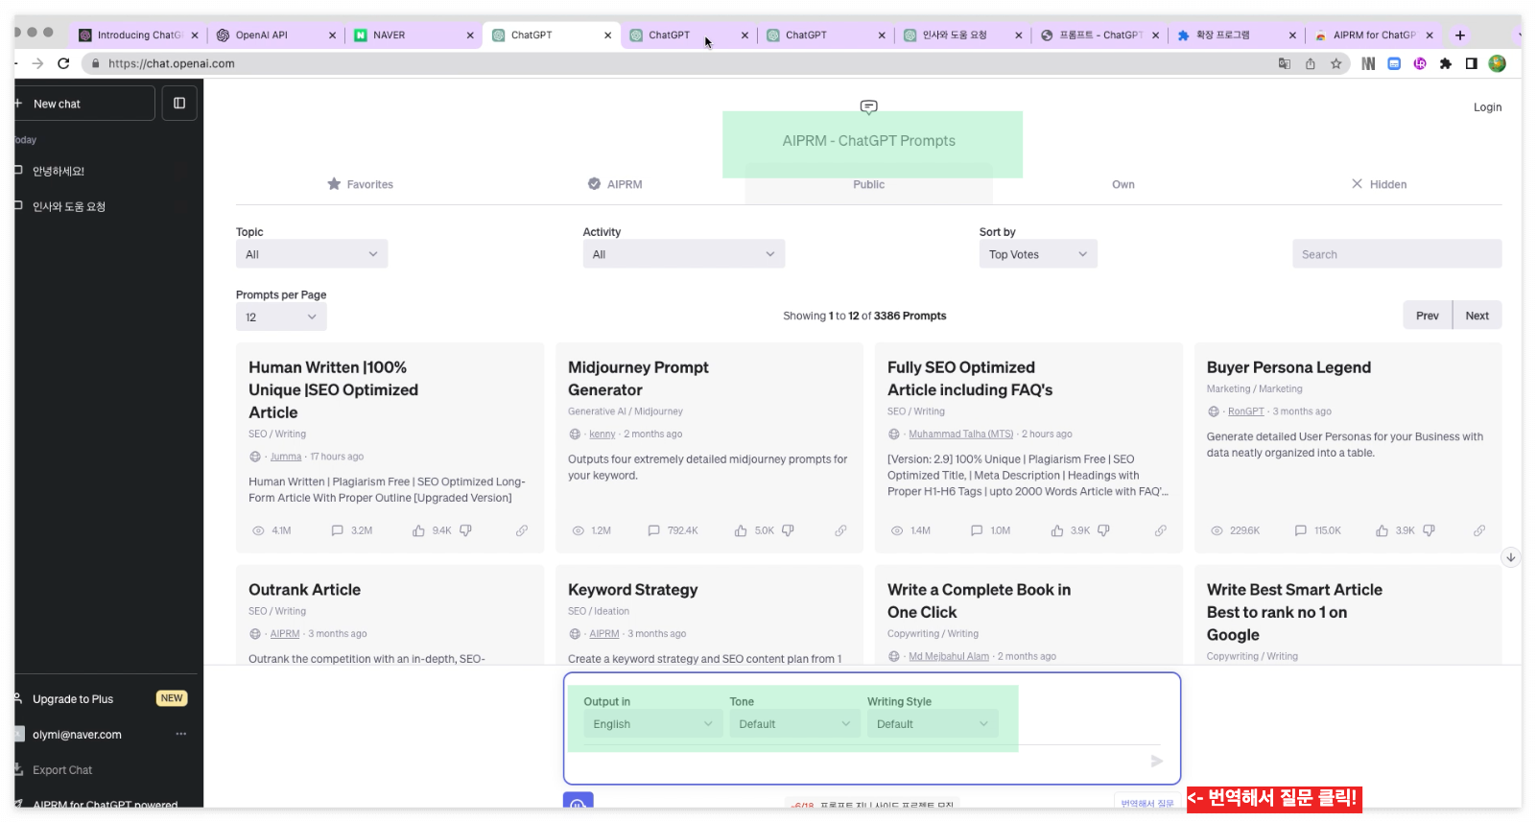Open the Output in English dropdown

pos(652,724)
